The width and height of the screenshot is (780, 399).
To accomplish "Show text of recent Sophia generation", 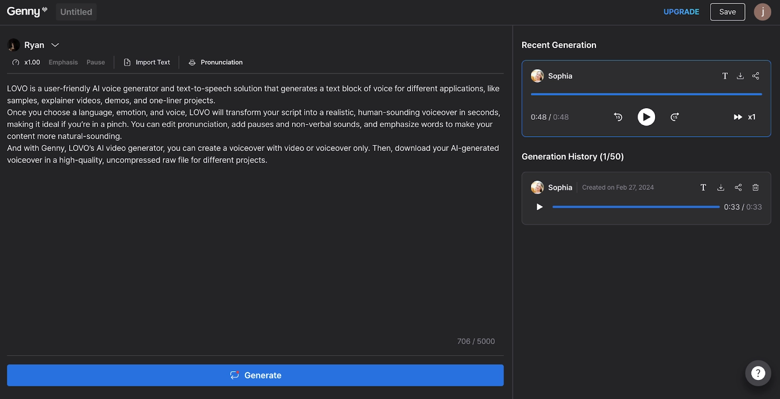I will (x=725, y=76).
